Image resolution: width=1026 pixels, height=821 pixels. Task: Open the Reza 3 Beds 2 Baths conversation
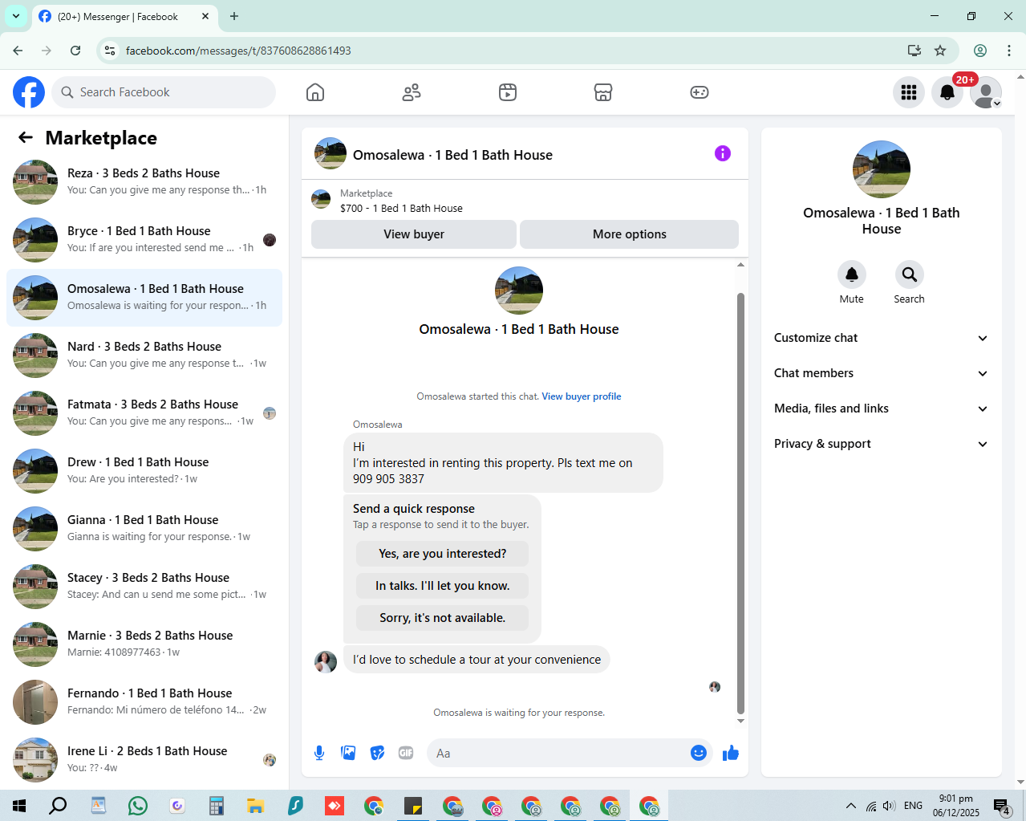coord(144,182)
